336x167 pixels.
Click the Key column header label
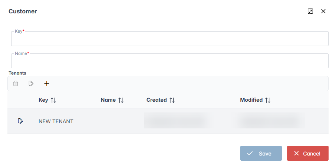click(43, 100)
